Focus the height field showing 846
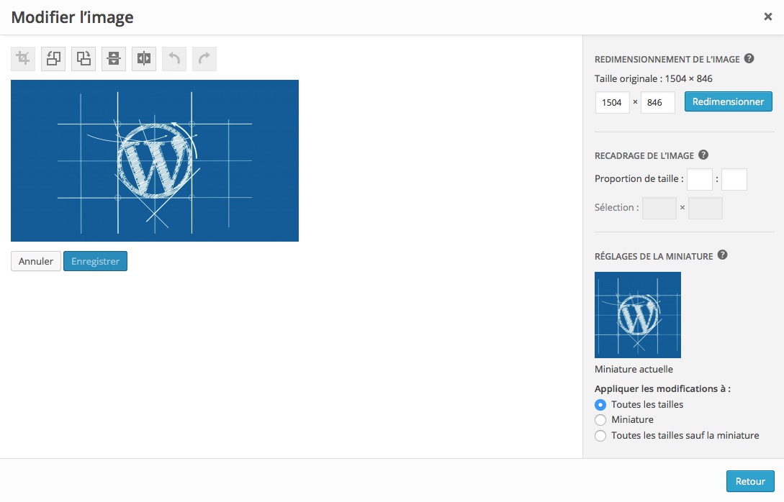 coord(658,102)
